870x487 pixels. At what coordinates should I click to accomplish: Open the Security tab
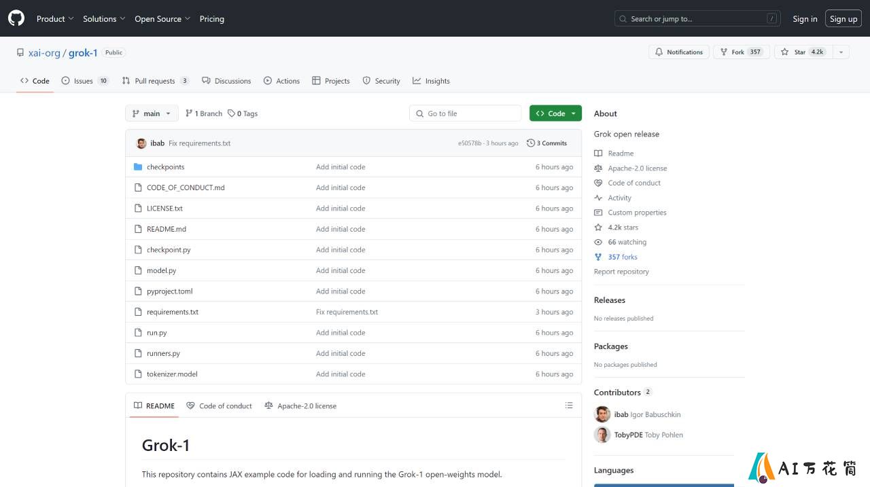point(381,81)
